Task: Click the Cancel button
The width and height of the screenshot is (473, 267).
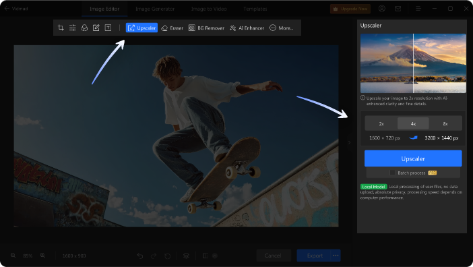Action: coord(273,256)
